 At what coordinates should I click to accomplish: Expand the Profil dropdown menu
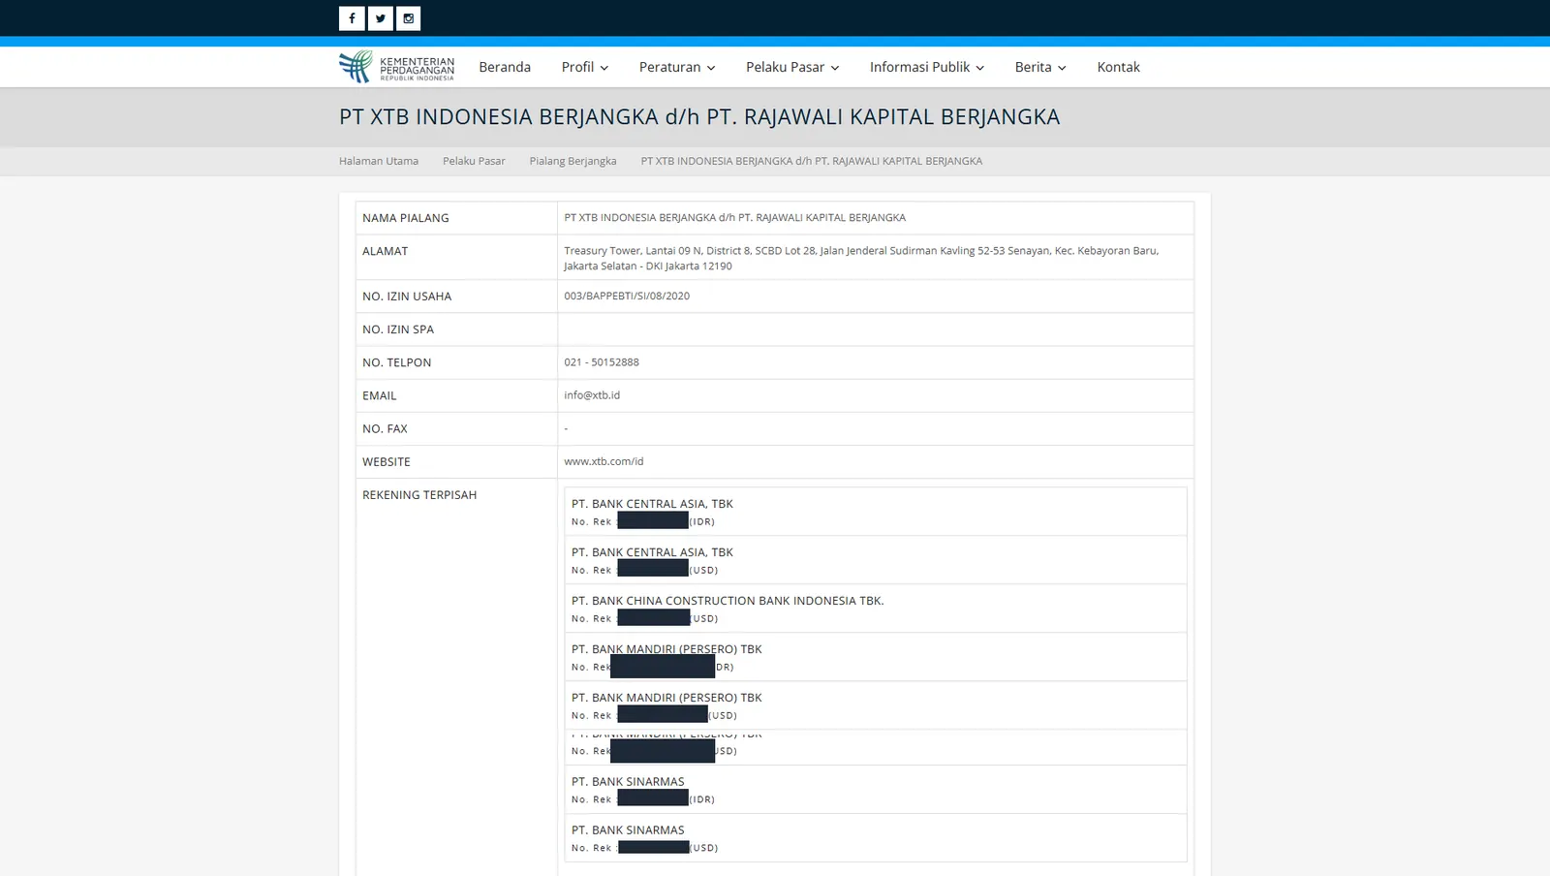(x=585, y=67)
